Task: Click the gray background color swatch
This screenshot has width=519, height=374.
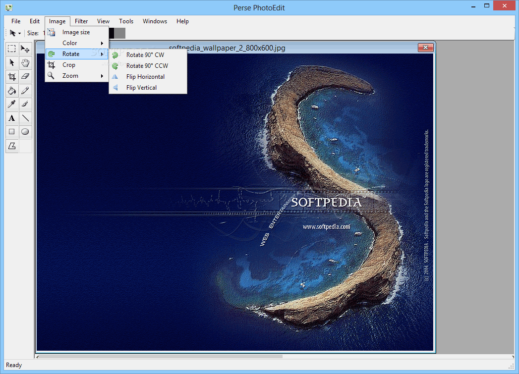Action: pos(120,33)
